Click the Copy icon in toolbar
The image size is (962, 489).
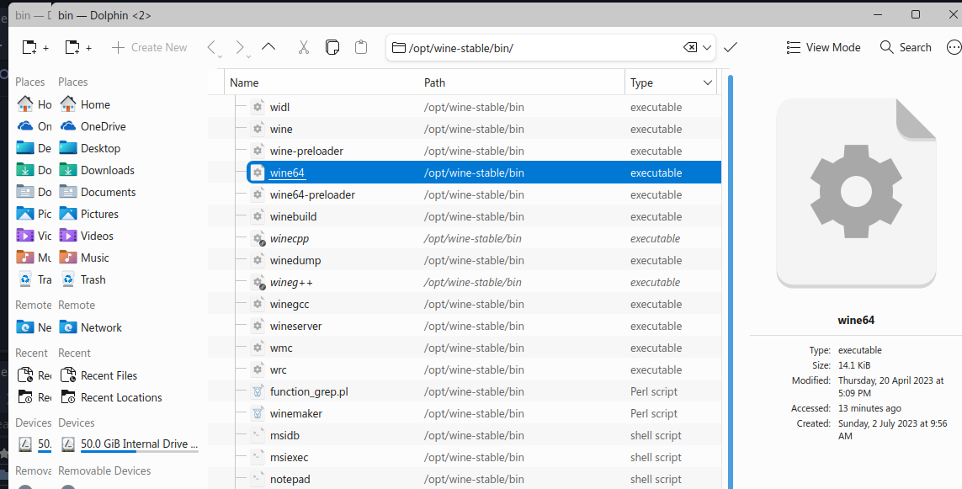coord(332,47)
